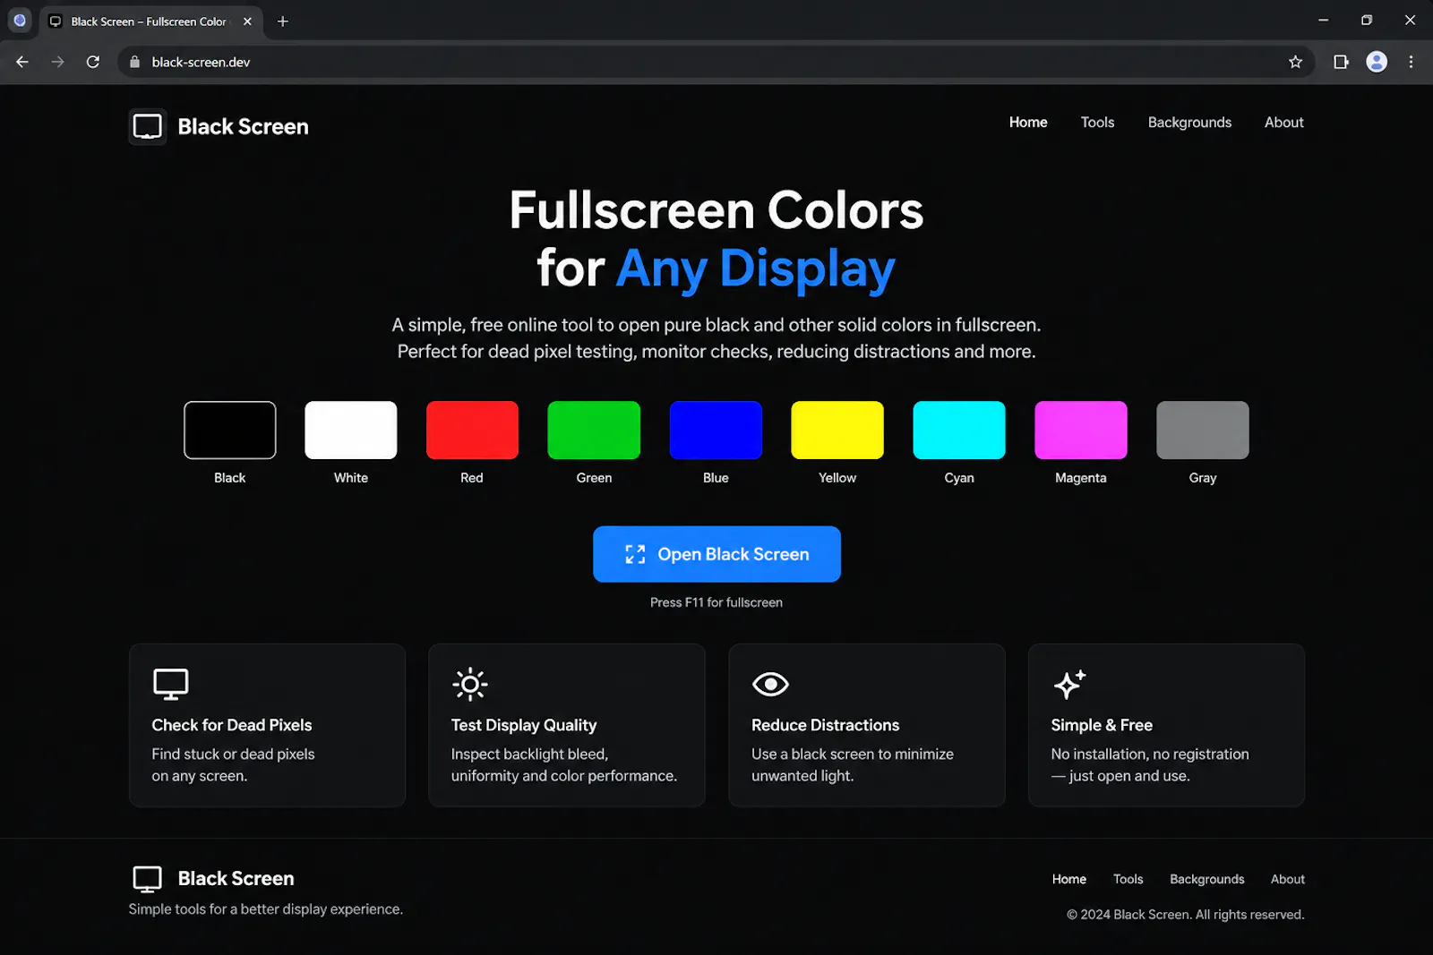Click the 'Any Display' blue headline text

pos(756,269)
